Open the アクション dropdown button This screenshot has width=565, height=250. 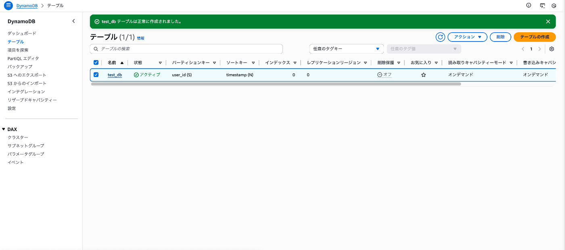click(467, 37)
